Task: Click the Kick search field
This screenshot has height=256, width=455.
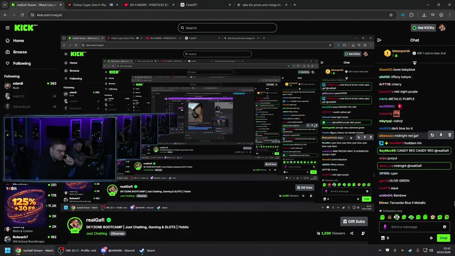Action: coord(227,28)
